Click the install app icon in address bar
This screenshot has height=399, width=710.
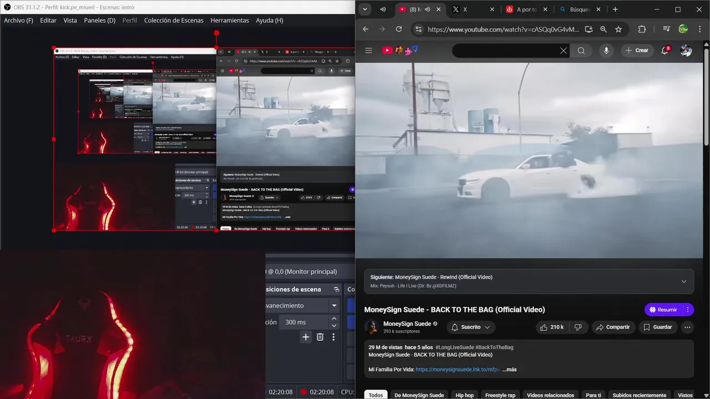click(x=589, y=29)
